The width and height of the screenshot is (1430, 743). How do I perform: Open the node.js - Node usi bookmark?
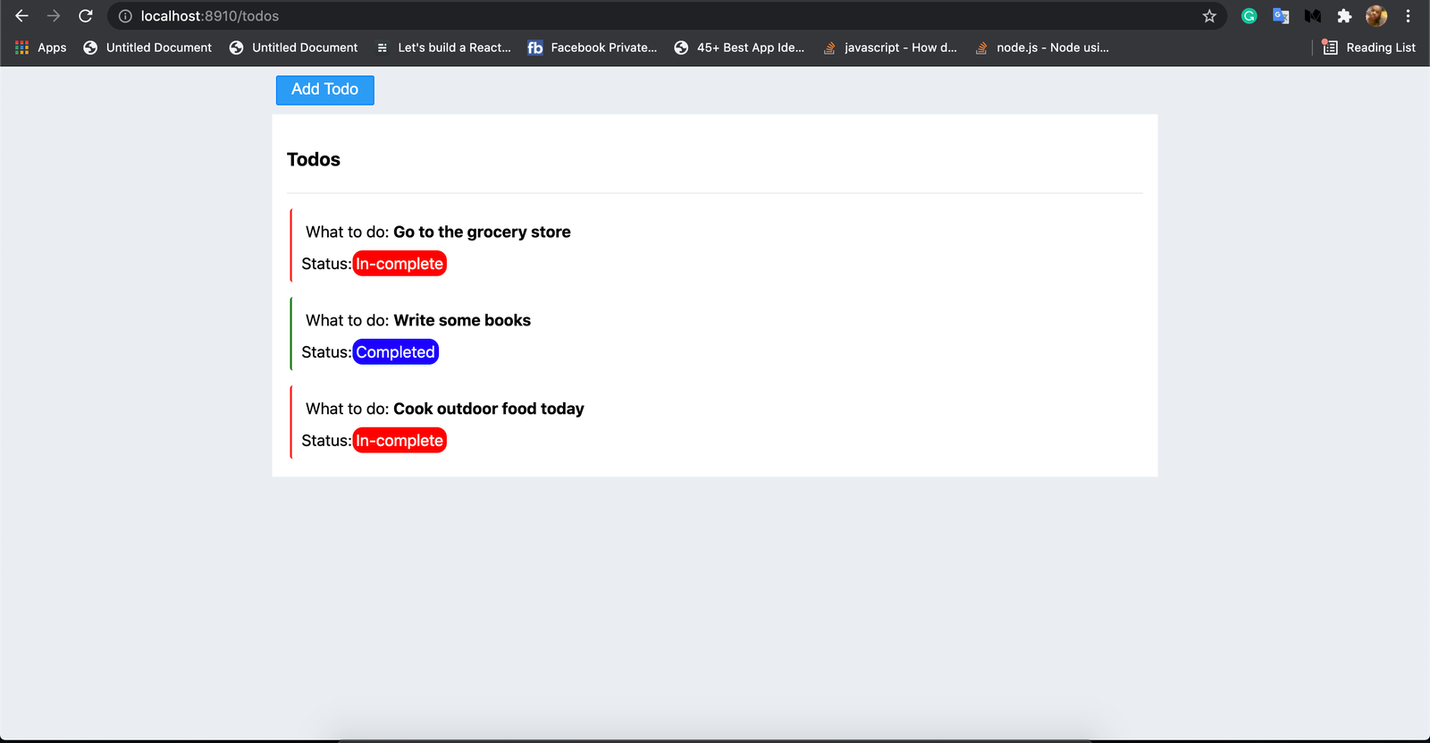coord(1042,47)
